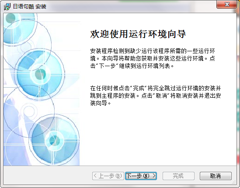This screenshot has width=240, height=188.
Task: Click the outlined empty circle in banner
Action: click(x=29, y=111)
